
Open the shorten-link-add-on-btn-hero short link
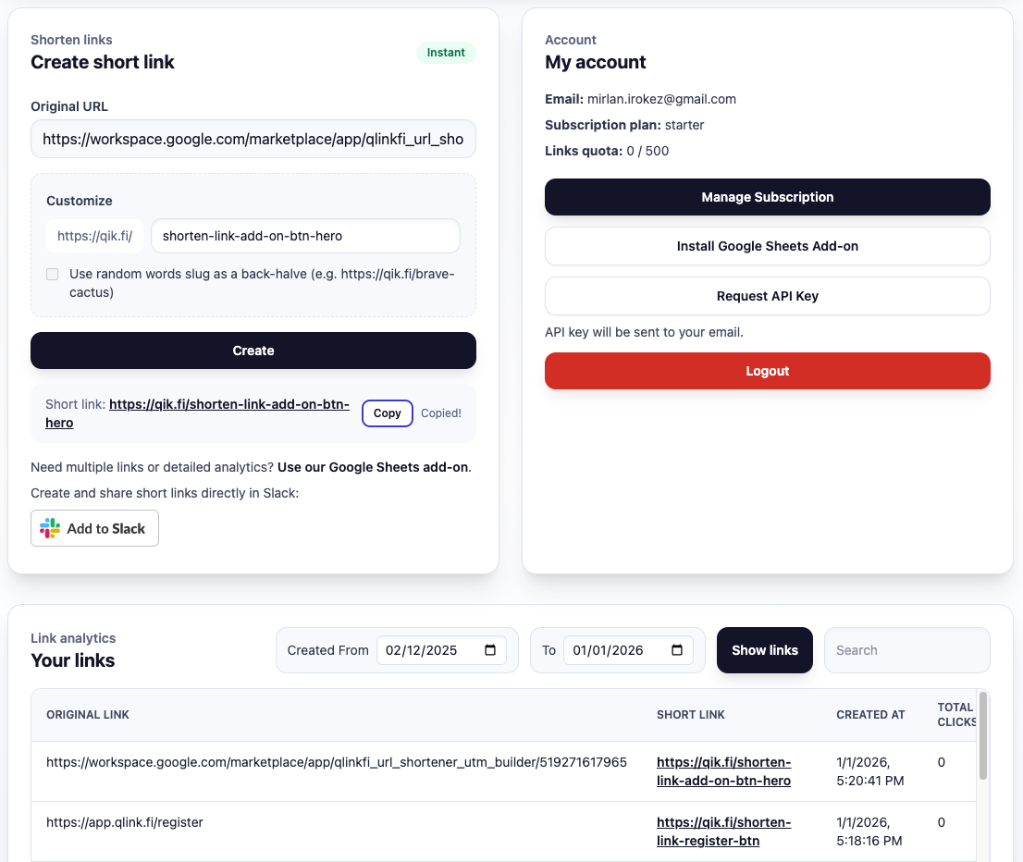(x=723, y=770)
